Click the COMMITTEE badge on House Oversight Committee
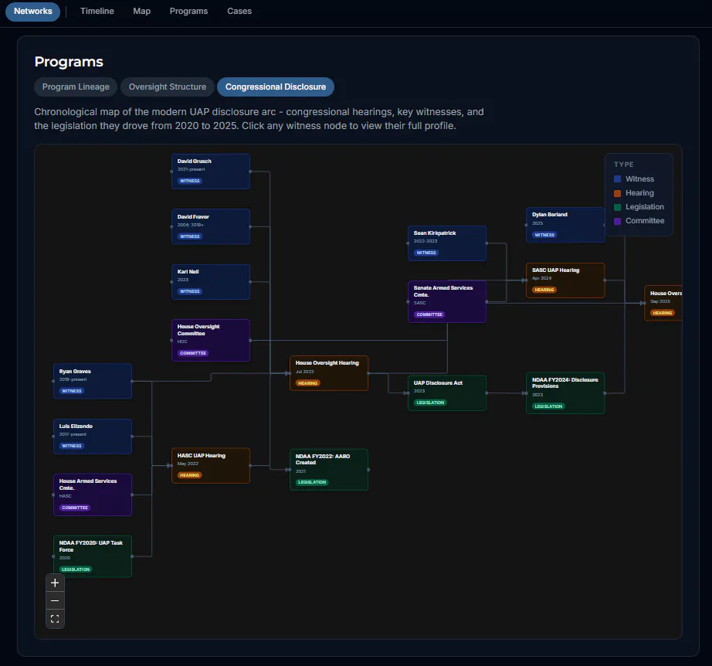This screenshot has width=712, height=666. pos(193,353)
